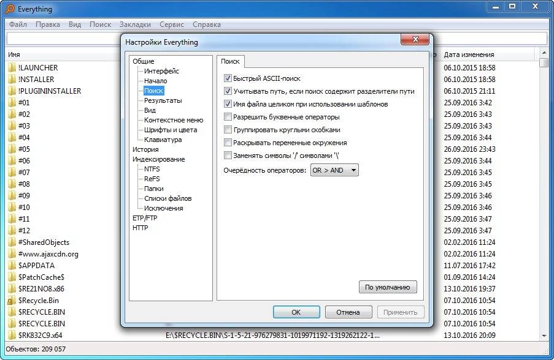Select Индексирование in settings tree
554x360 pixels.
[159, 159]
